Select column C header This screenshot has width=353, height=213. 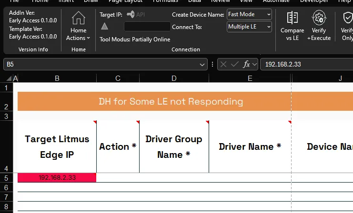click(118, 78)
